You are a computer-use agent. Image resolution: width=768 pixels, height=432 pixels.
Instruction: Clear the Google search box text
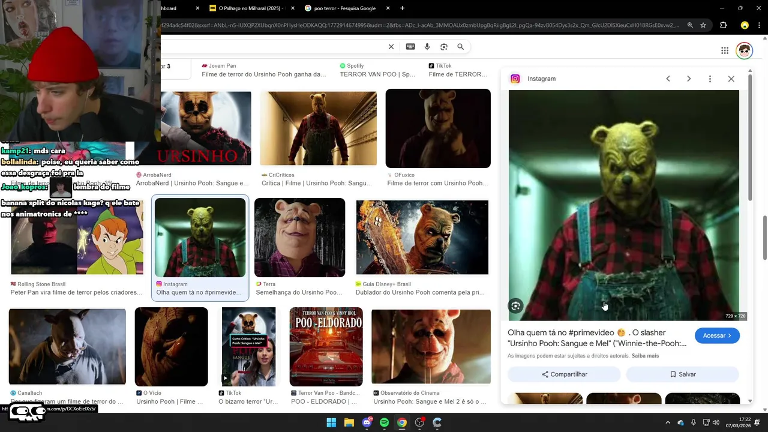tap(391, 47)
